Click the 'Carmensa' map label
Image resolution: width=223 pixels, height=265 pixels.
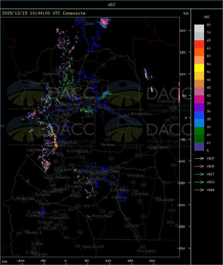click(119, 197)
